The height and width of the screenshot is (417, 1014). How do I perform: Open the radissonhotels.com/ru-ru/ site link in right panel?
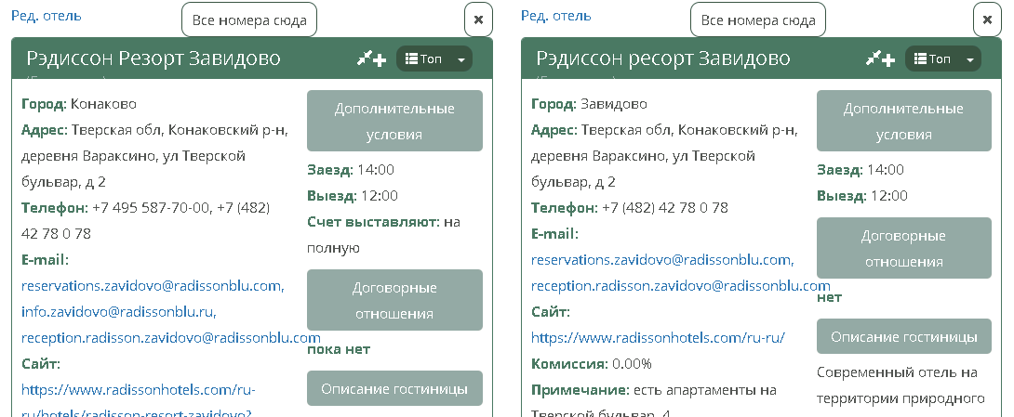click(x=658, y=337)
